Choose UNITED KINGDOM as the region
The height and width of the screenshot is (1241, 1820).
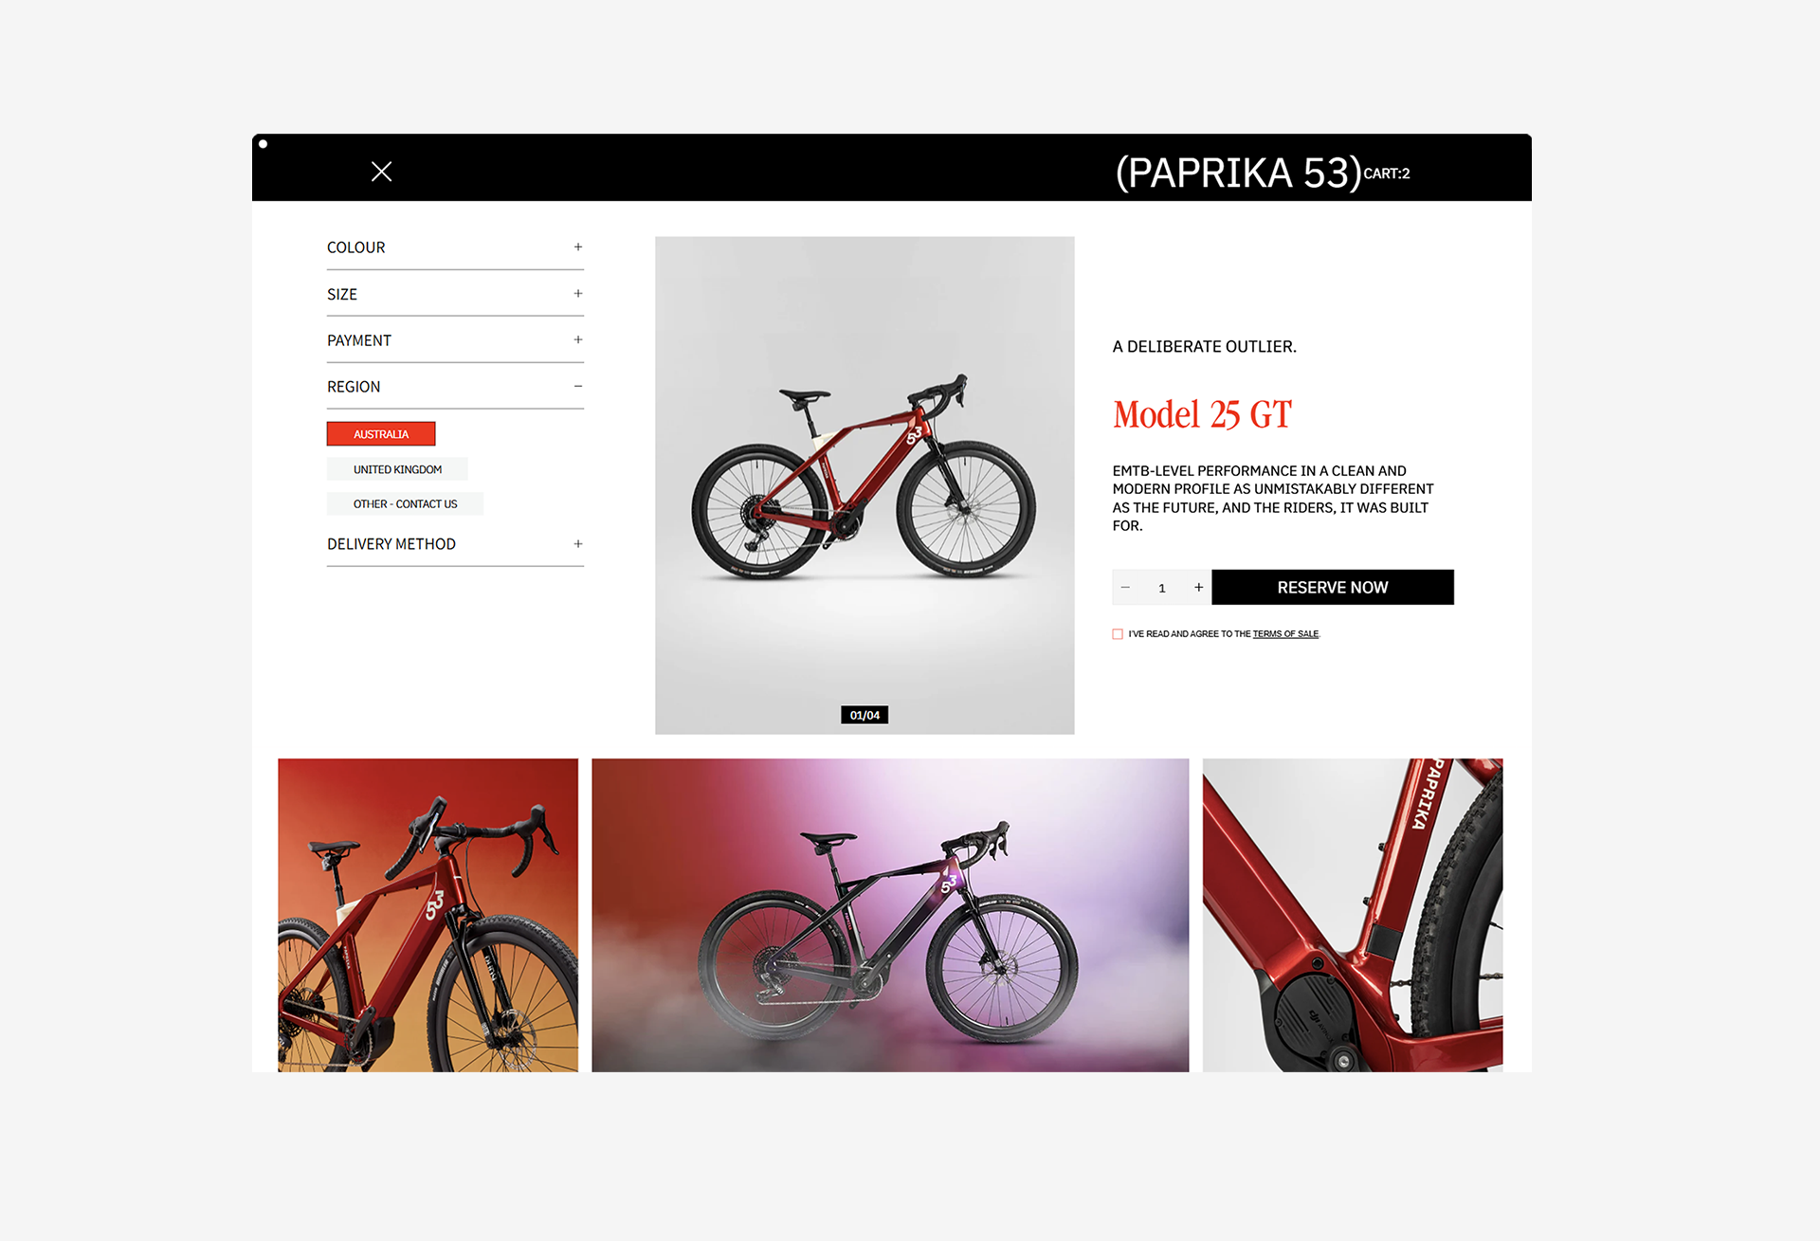pyautogui.click(x=397, y=469)
